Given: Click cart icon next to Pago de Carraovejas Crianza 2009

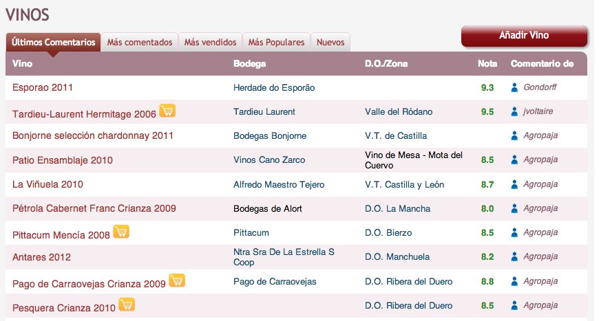Looking at the screenshot, I should [177, 280].
